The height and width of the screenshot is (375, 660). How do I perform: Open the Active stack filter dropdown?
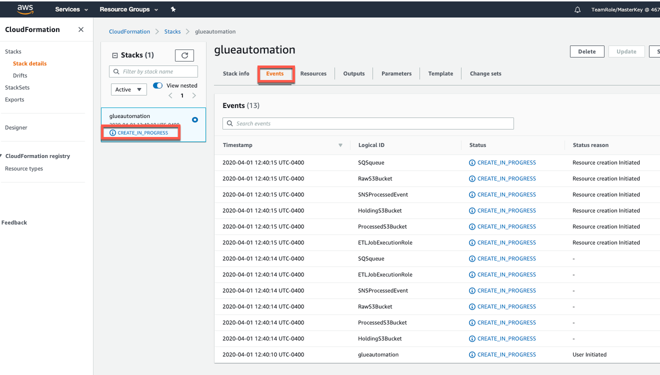(x=128, y=89)
